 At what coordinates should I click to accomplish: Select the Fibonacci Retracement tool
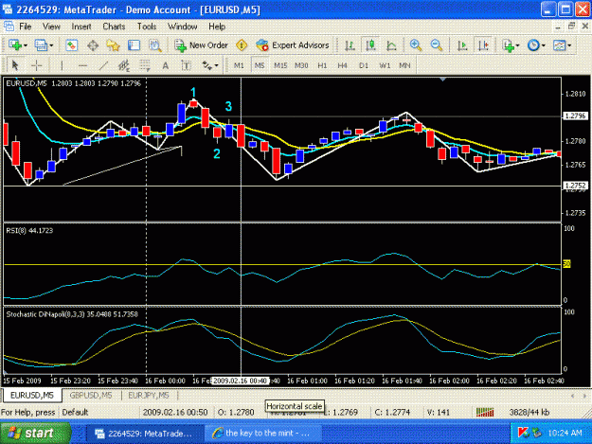145,65
